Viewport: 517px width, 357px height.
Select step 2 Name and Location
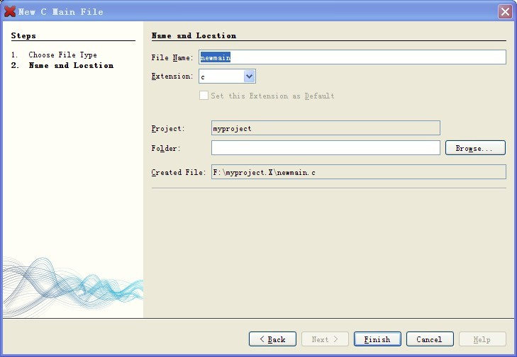71,65
